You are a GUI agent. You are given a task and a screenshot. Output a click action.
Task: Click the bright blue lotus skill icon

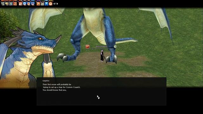tap(47, 4)
